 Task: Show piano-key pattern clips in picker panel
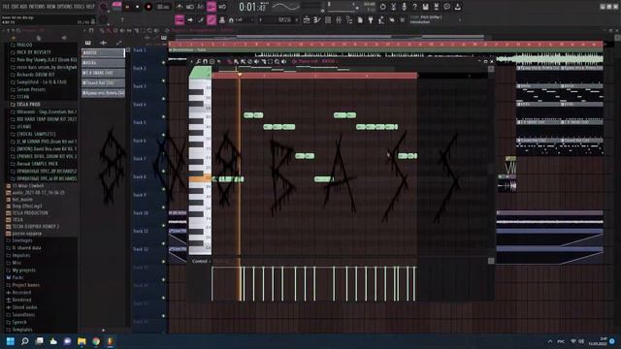pyautogui.click(x=88, y=43)
